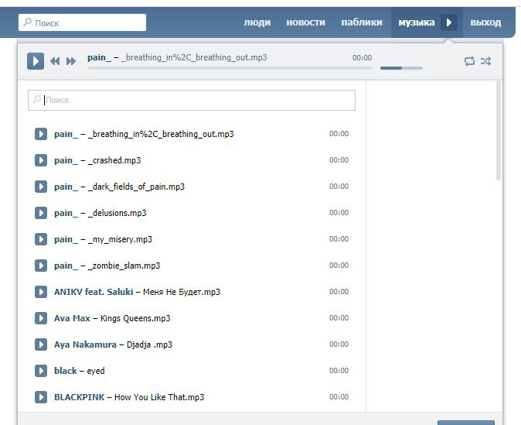This screenshot has width=521, height=425.
Task: Click artist name Ava Max
Action: 72,318
